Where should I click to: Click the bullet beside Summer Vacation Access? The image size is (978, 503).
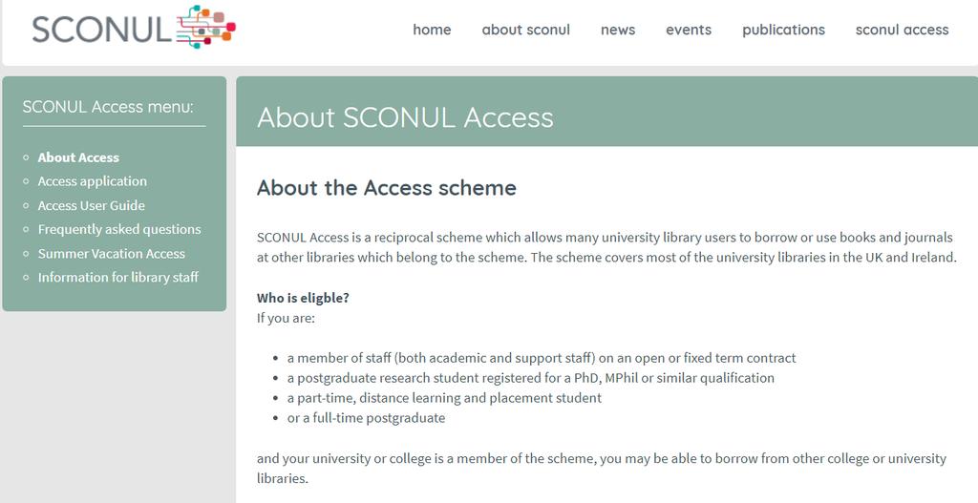[26, 254]
